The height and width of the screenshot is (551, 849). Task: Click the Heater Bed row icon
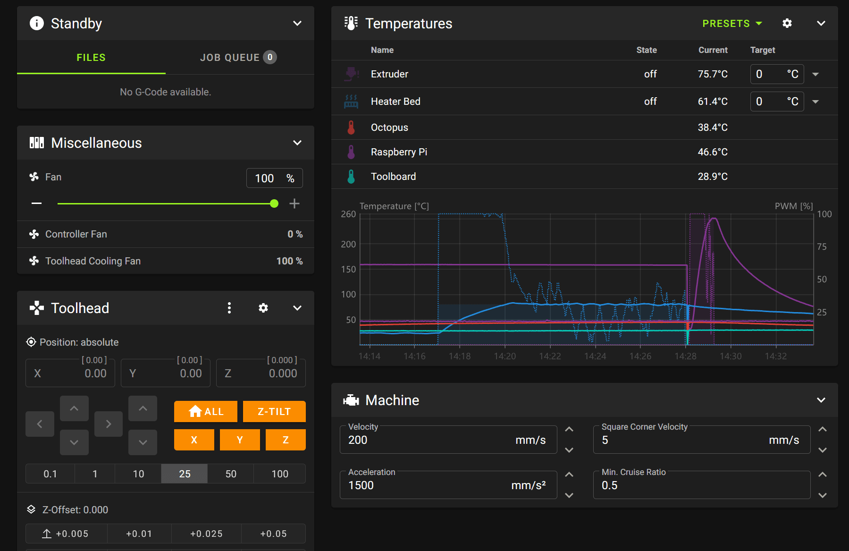click(x=351, y=101)
